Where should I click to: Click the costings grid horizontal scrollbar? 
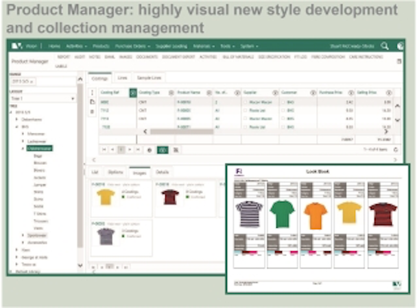181,131
